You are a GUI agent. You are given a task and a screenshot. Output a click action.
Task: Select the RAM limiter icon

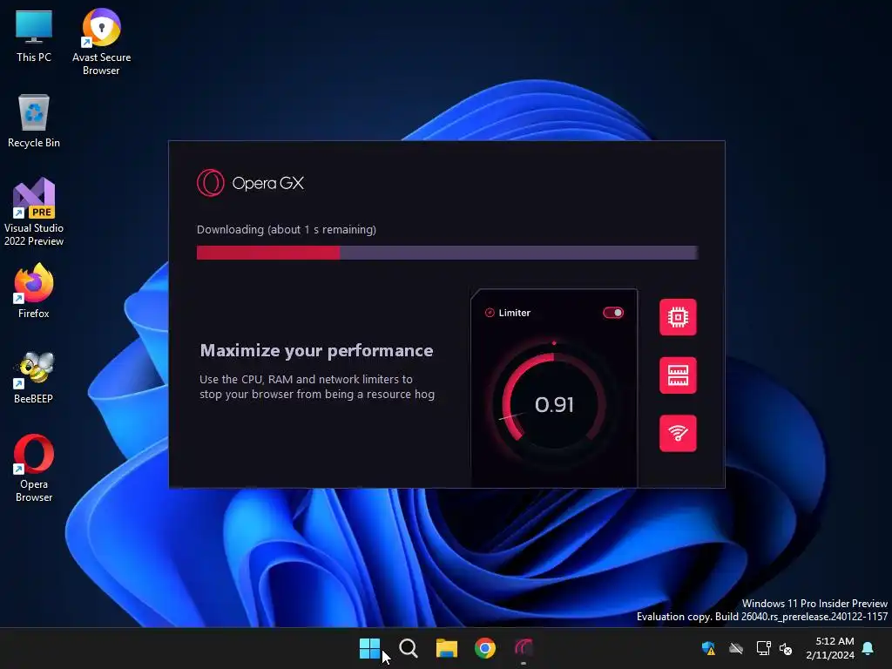(x=678, y=375)
